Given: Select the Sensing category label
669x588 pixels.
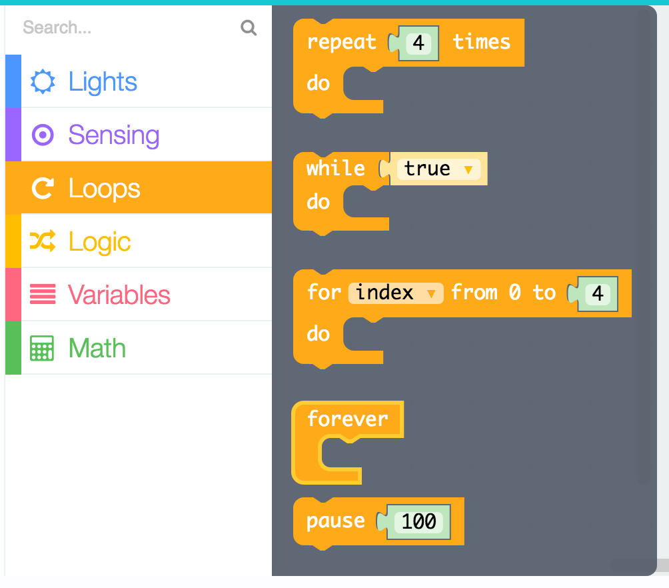Looking at the screenshot, I should [114, 135].
